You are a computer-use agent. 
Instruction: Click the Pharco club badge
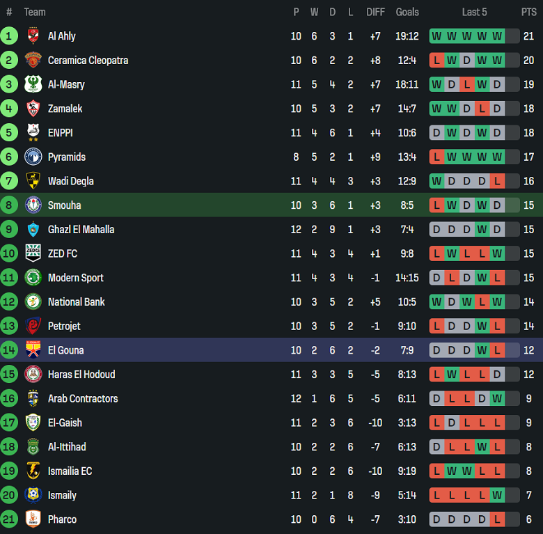pos(33,519)
